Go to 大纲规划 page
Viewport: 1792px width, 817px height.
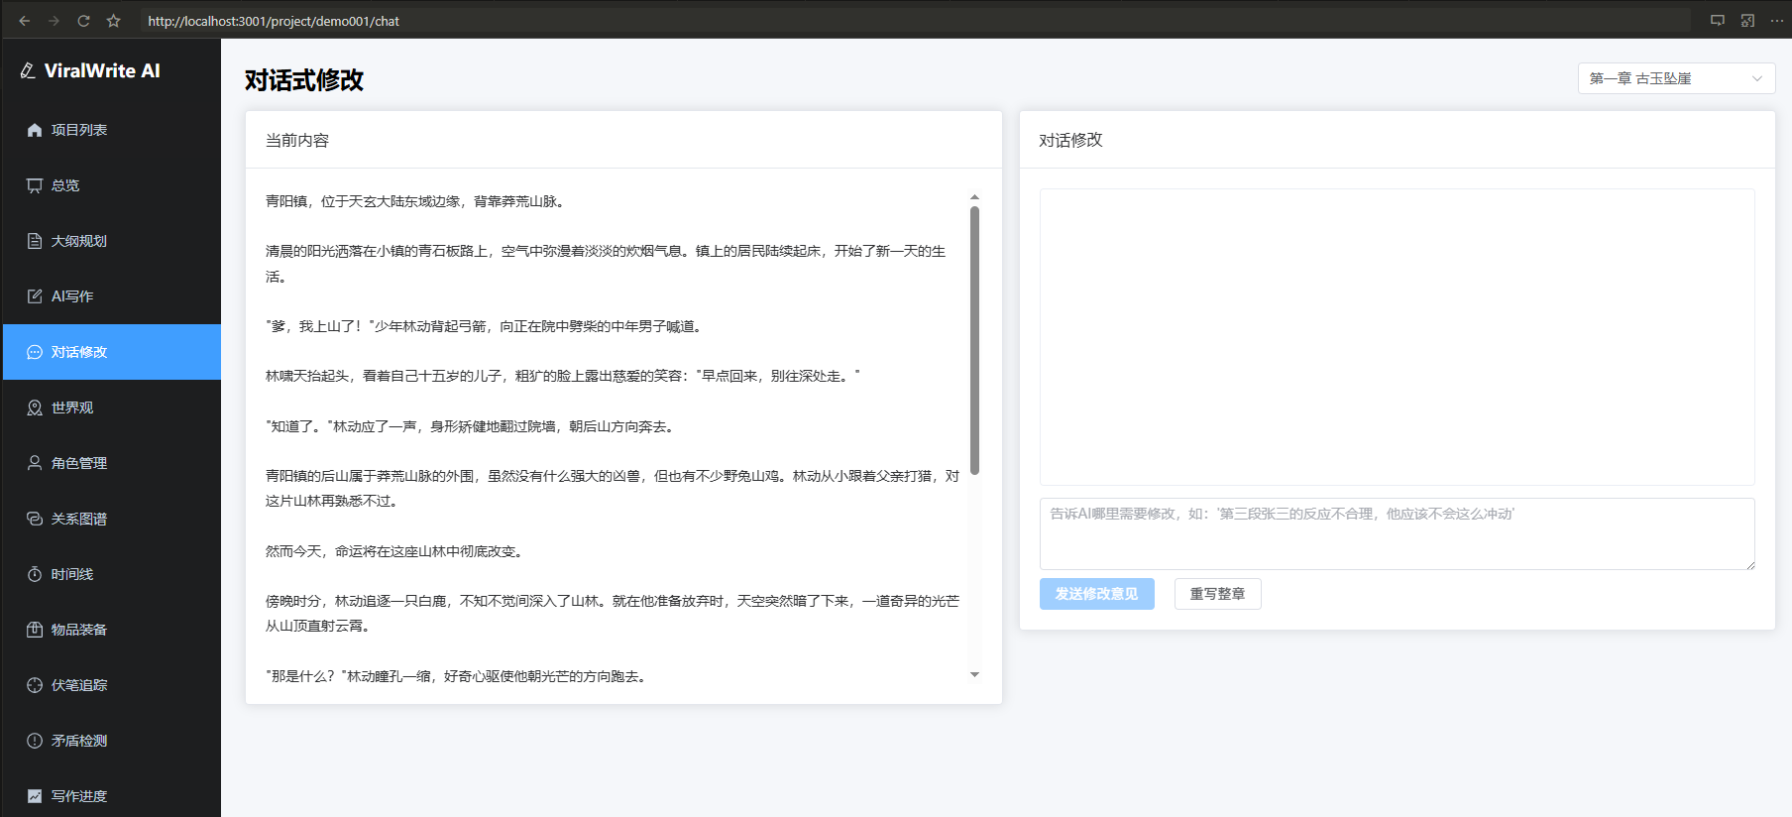click(x=112, y=241)
